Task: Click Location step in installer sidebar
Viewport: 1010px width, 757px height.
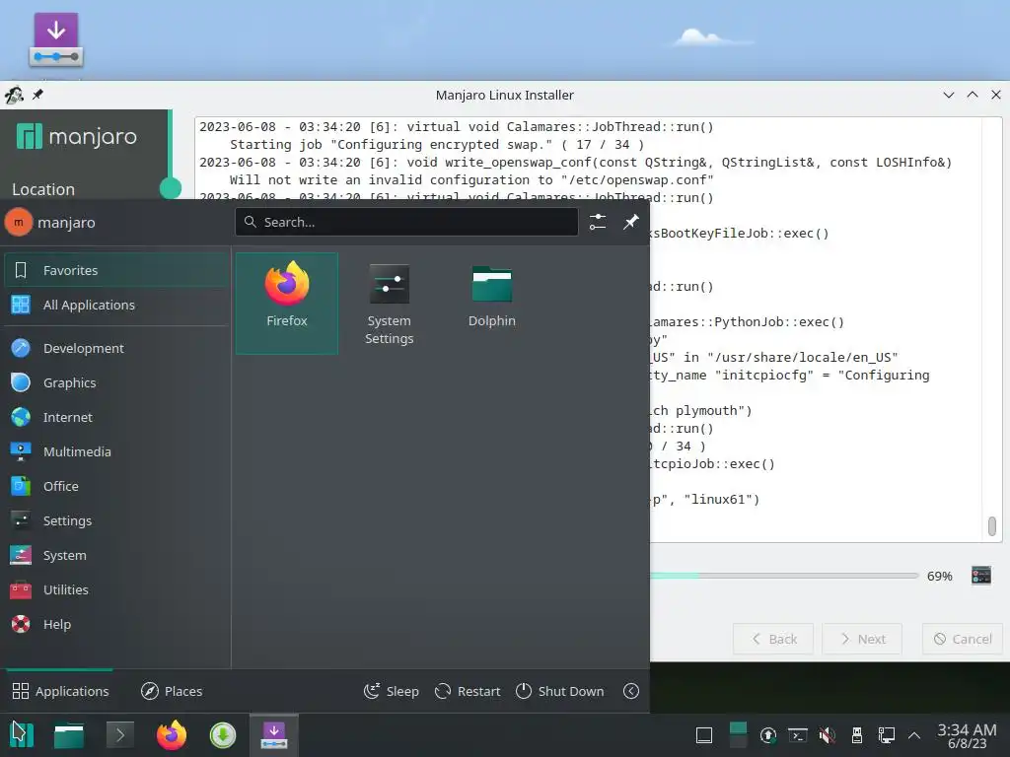Action: click(x=43, y=189)
